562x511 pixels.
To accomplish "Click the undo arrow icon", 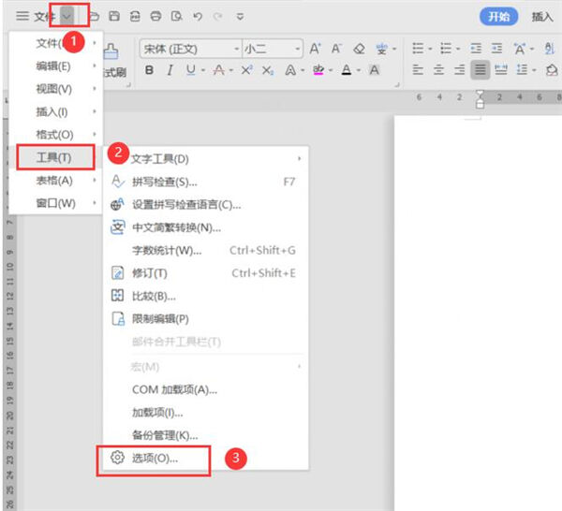I will [197, 17].
